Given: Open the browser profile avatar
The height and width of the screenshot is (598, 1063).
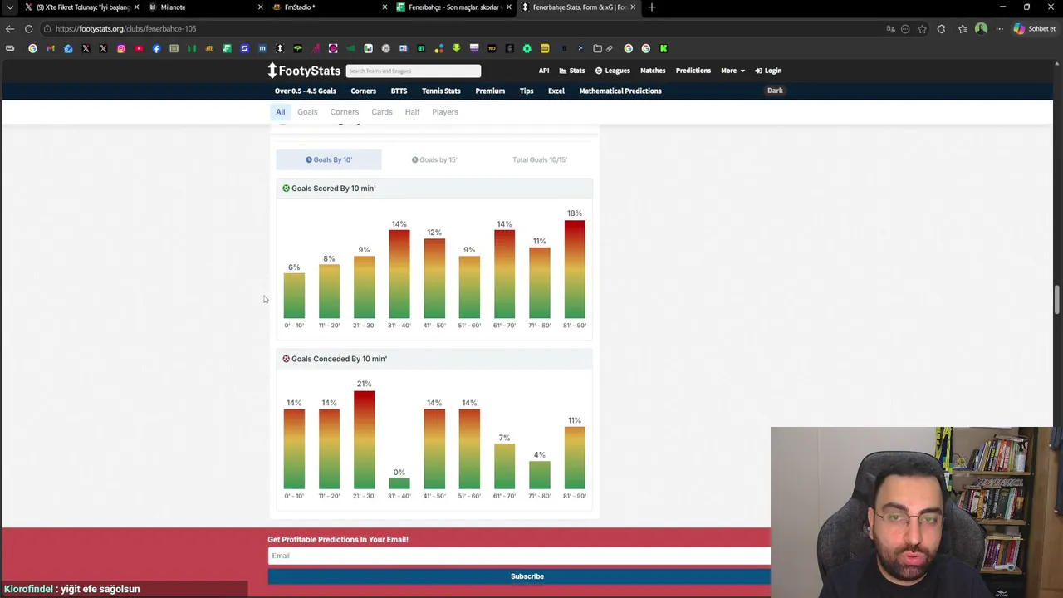Looking at the screenshot, I should click(982, 29).
